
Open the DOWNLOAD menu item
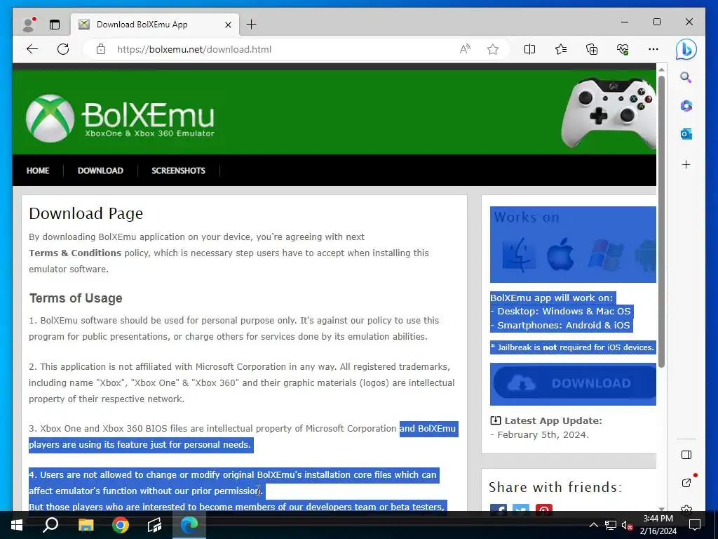point(100,171)
